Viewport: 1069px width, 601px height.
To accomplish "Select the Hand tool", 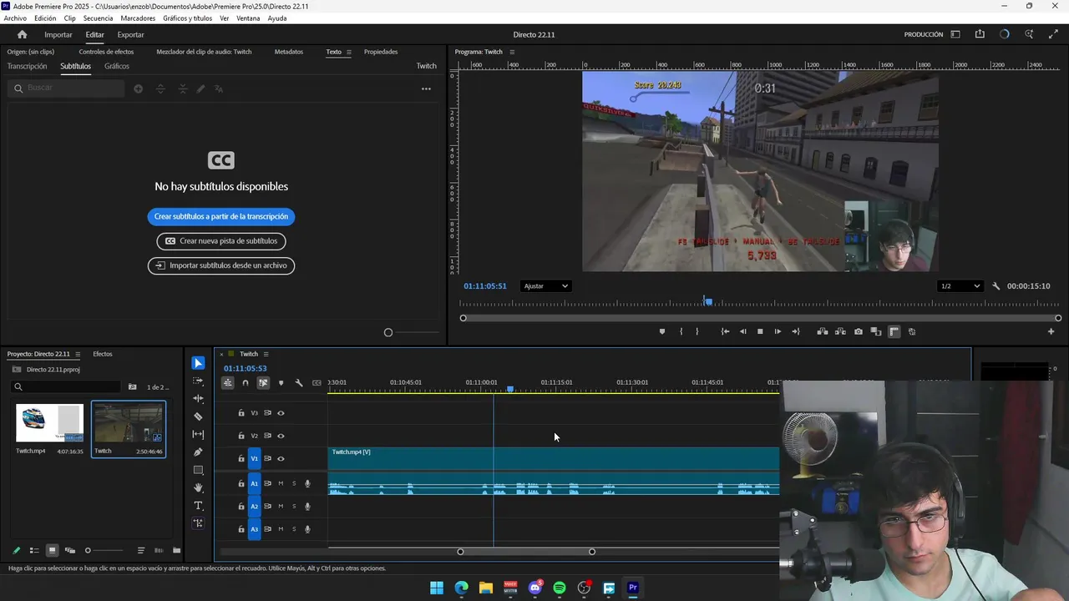I will (x=198, y=487).
